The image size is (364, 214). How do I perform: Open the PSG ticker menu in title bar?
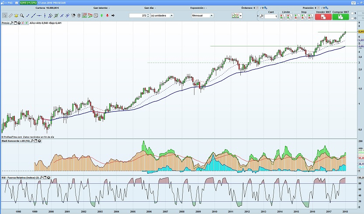click(8, 3)
